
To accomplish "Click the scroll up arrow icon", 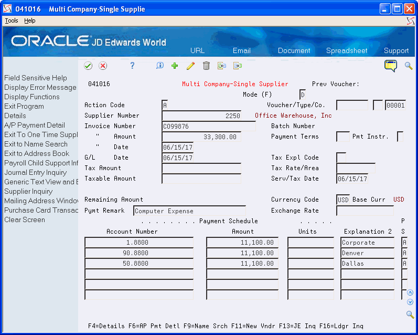I will tap(410, 292).
